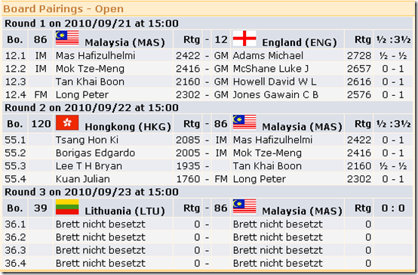Click the Round 2 on 2010/09/22 header
418x275 pixels.
pyautogui.click(x=91, y=108)
